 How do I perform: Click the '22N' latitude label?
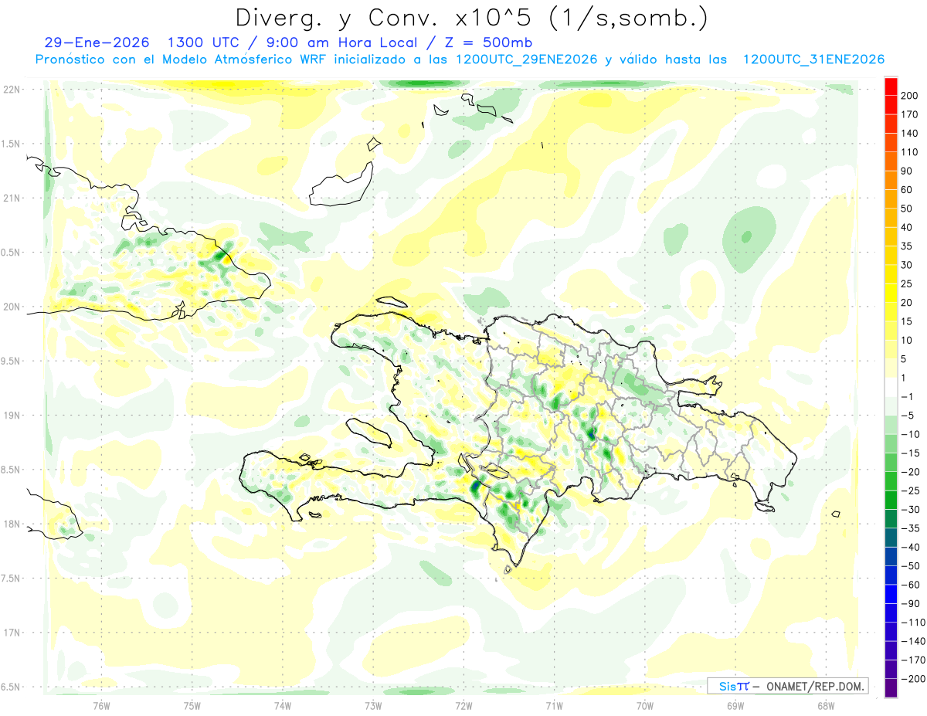click(12, 89)
